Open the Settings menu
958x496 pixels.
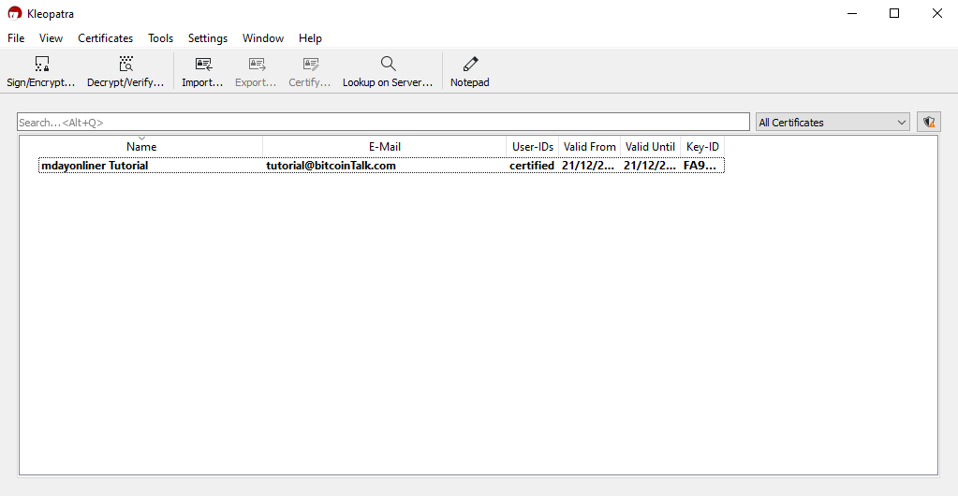click(x=208, y=37)
